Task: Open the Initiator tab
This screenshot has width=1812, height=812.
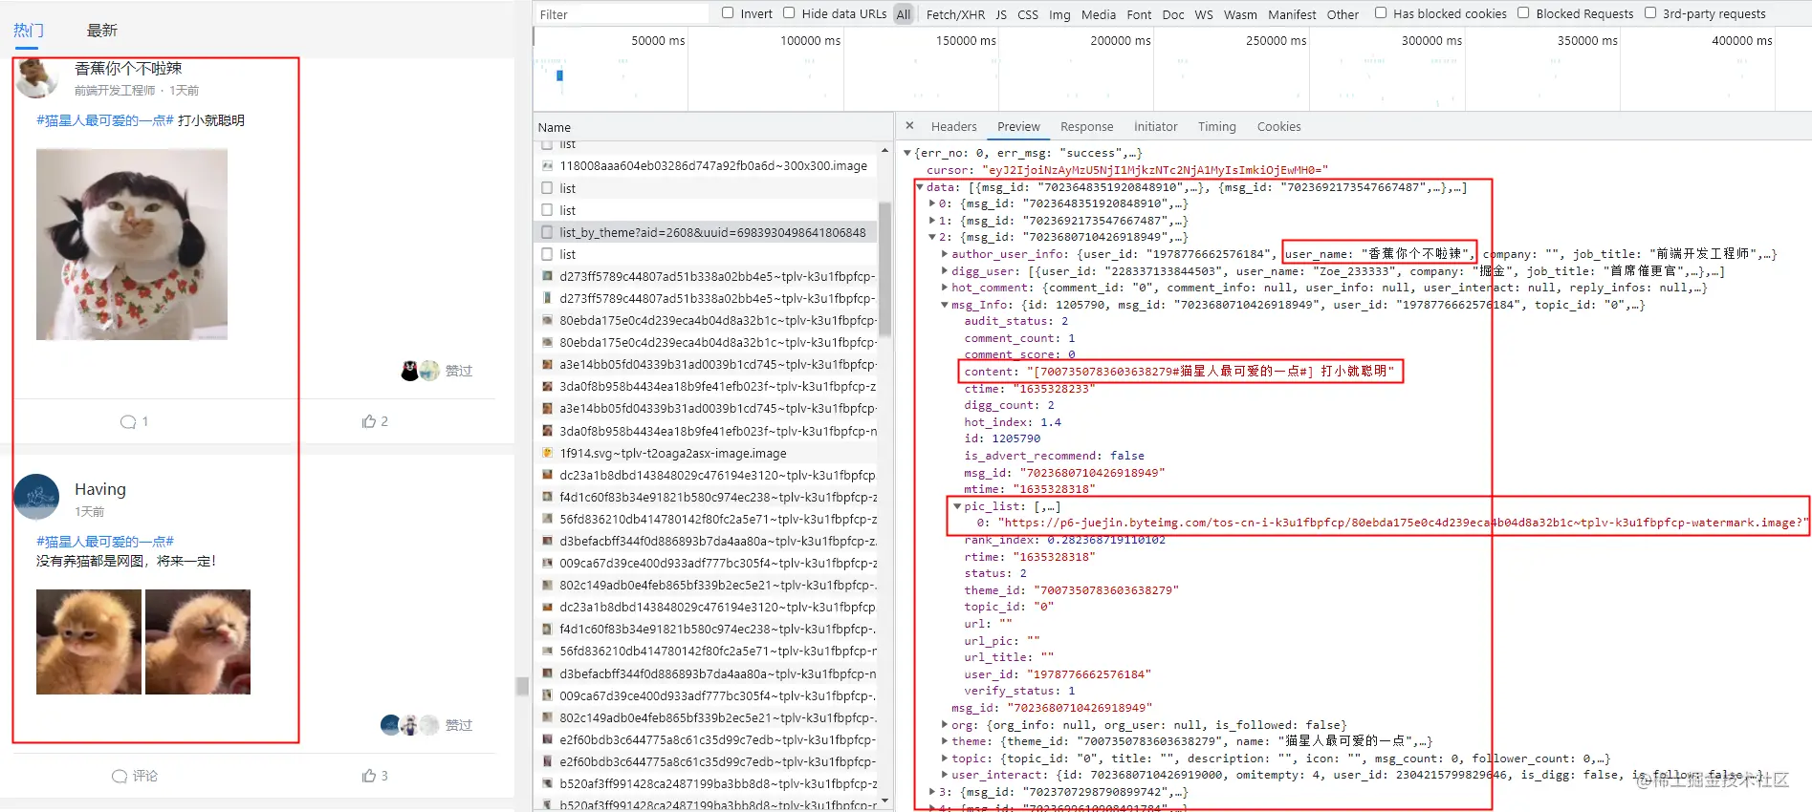Action: pyautogui.click(x=1155, y=127)
